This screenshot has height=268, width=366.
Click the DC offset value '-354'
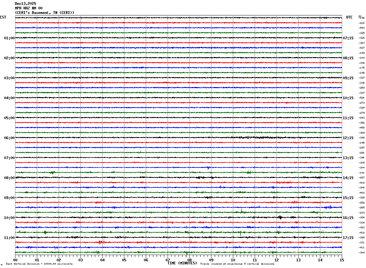361,218
